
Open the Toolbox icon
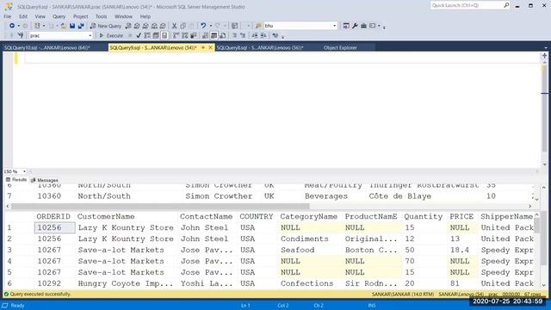[363, 26]
